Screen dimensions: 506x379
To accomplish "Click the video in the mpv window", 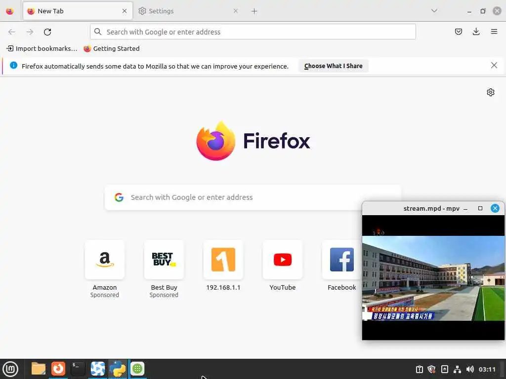I will (433, 278).
